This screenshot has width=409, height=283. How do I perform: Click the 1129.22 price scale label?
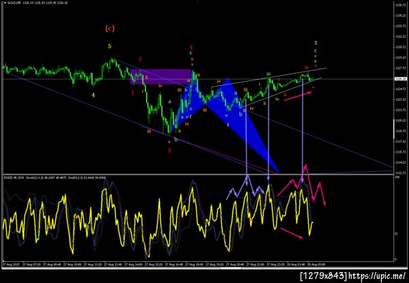(399, 58)
